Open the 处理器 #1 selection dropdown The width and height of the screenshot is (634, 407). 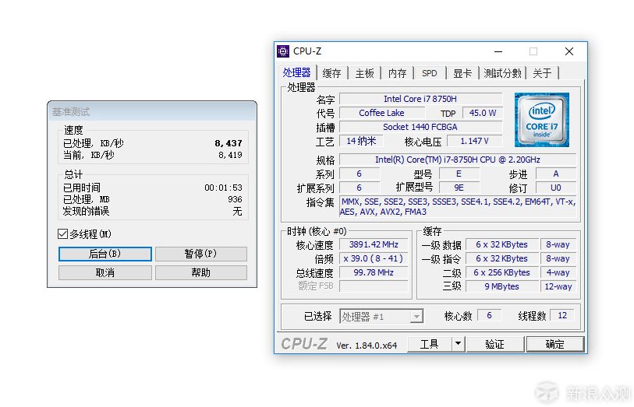click(x=381, y=316)
